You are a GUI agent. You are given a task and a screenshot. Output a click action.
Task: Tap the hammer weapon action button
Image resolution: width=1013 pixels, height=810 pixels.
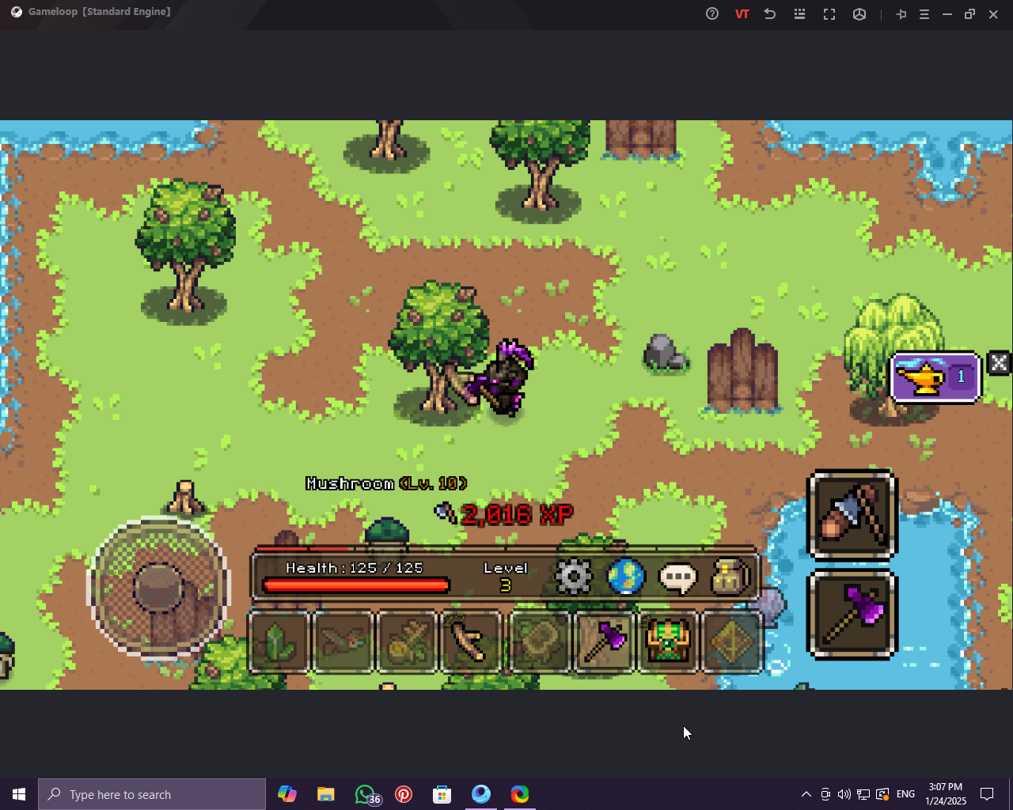tap(852, 515)
